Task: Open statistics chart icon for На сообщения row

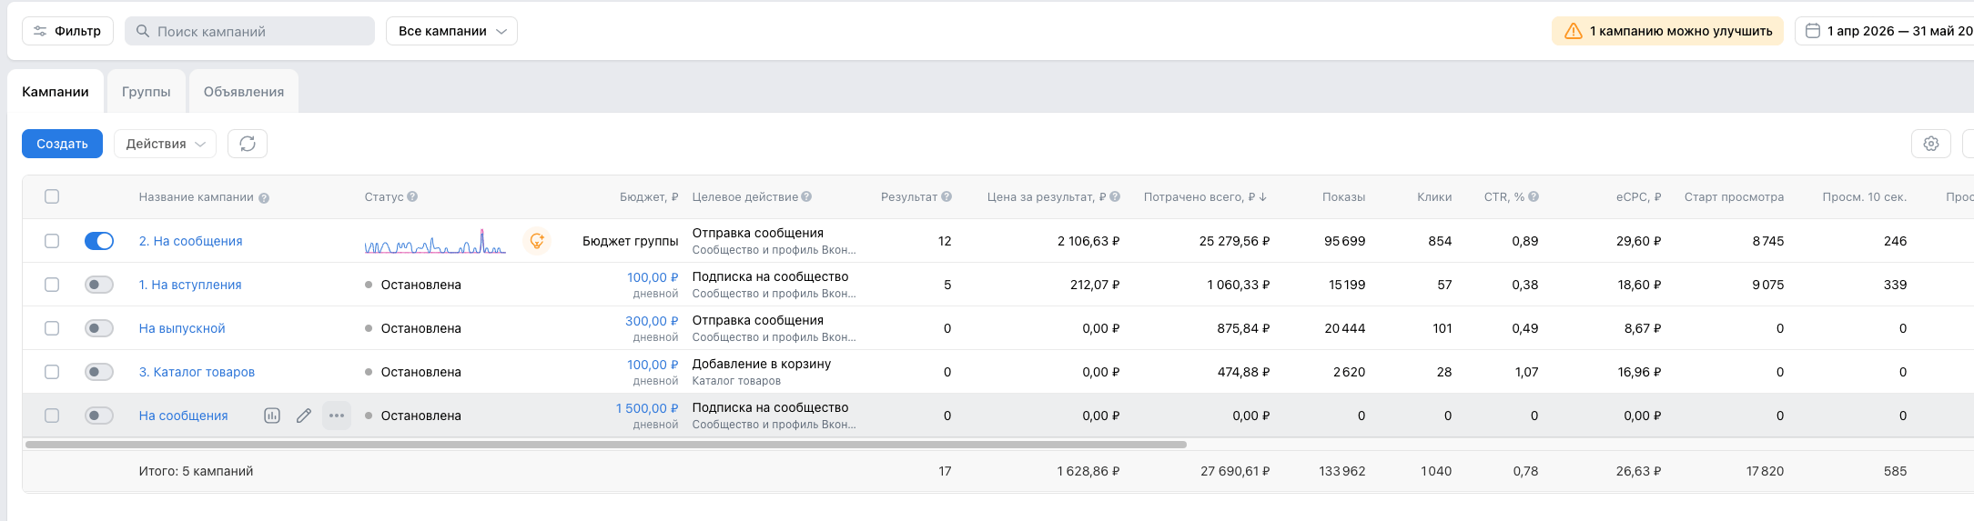Action: 271,416
